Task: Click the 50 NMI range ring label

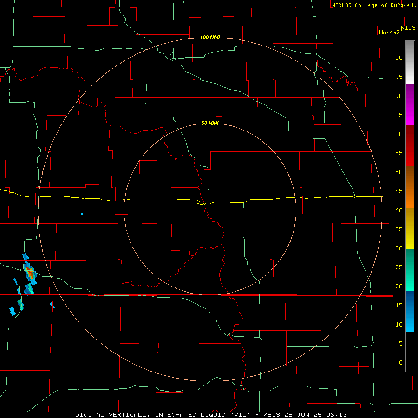Action: (x=210, y=123)
